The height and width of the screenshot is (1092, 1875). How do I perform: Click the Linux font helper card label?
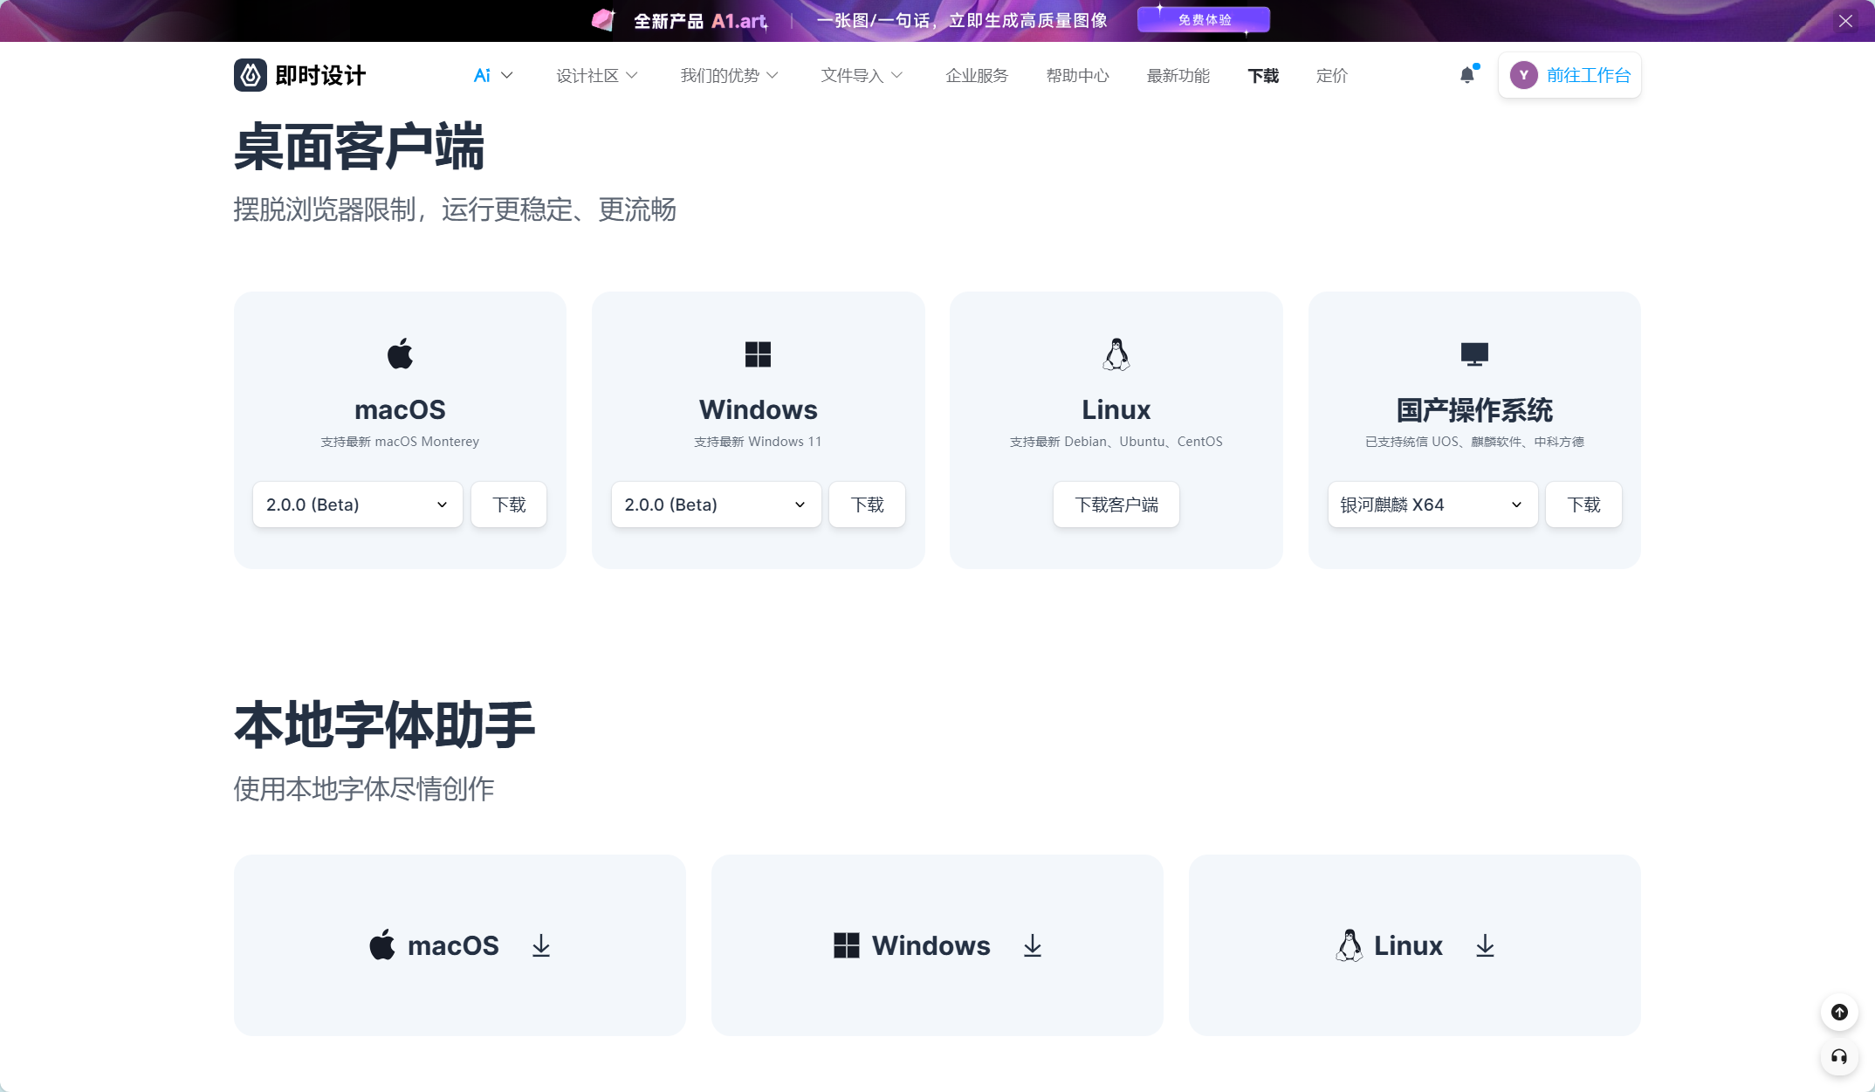click(1408, 945)
